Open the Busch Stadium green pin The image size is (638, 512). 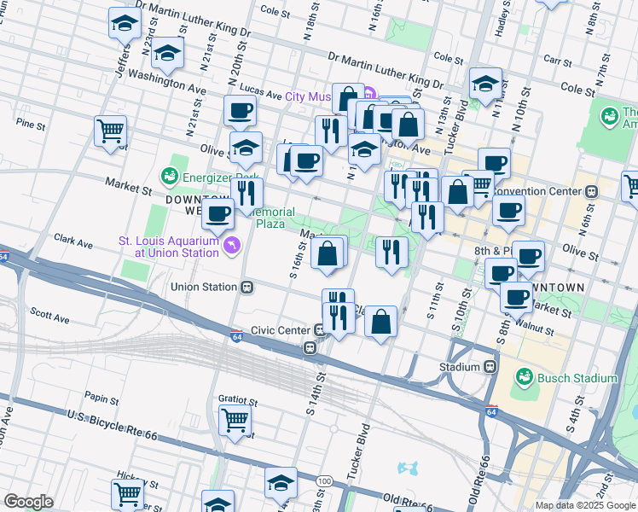pyautogui.click(x=524, y=377)
